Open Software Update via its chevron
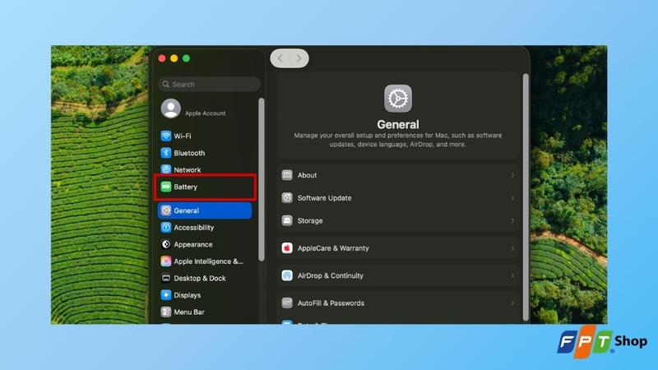This screenshot has height=370, width=658. coord(512,197)
